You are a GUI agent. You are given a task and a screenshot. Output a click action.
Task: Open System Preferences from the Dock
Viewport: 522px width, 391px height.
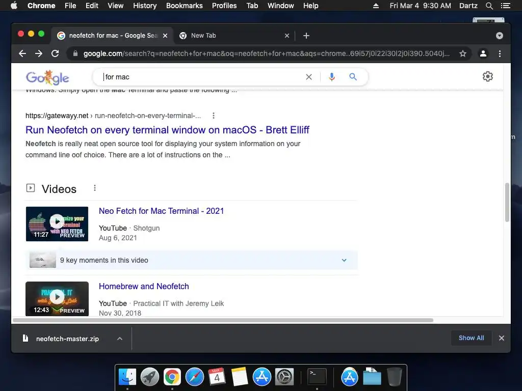tap(284, 377)
